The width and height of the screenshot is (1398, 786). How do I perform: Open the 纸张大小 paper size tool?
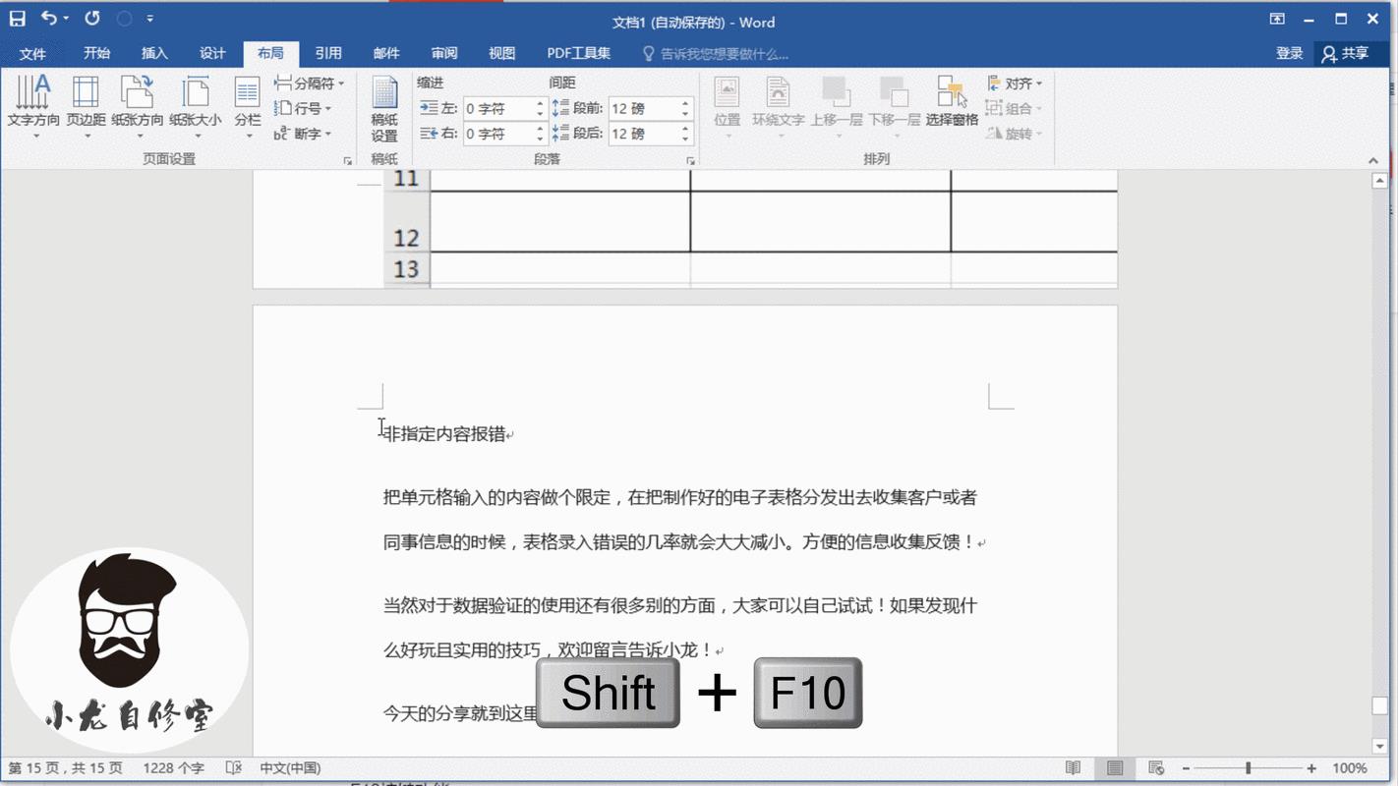(196, 106)
